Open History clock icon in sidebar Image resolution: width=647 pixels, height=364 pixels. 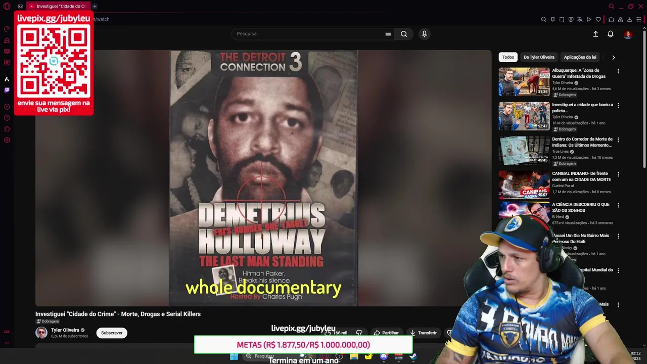pyautogui.click(x=7, y=118)
